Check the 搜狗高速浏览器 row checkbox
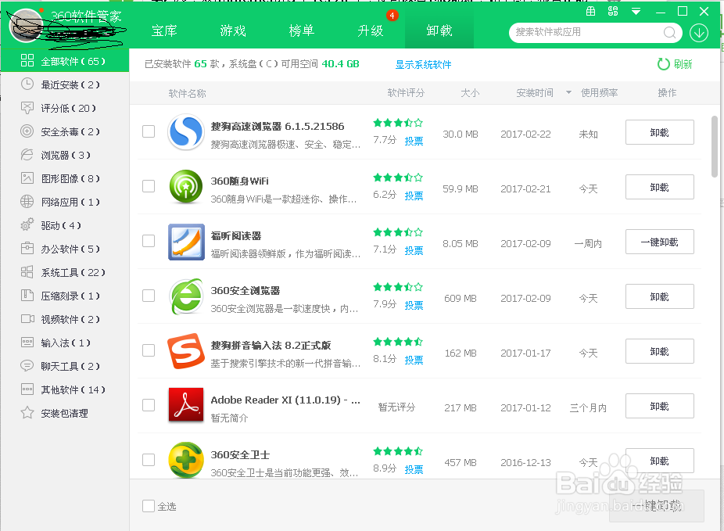724x531 pixels. 149,132
